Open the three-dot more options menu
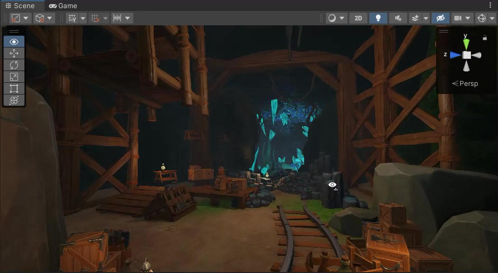498x273 pixels. click(491, 5)
